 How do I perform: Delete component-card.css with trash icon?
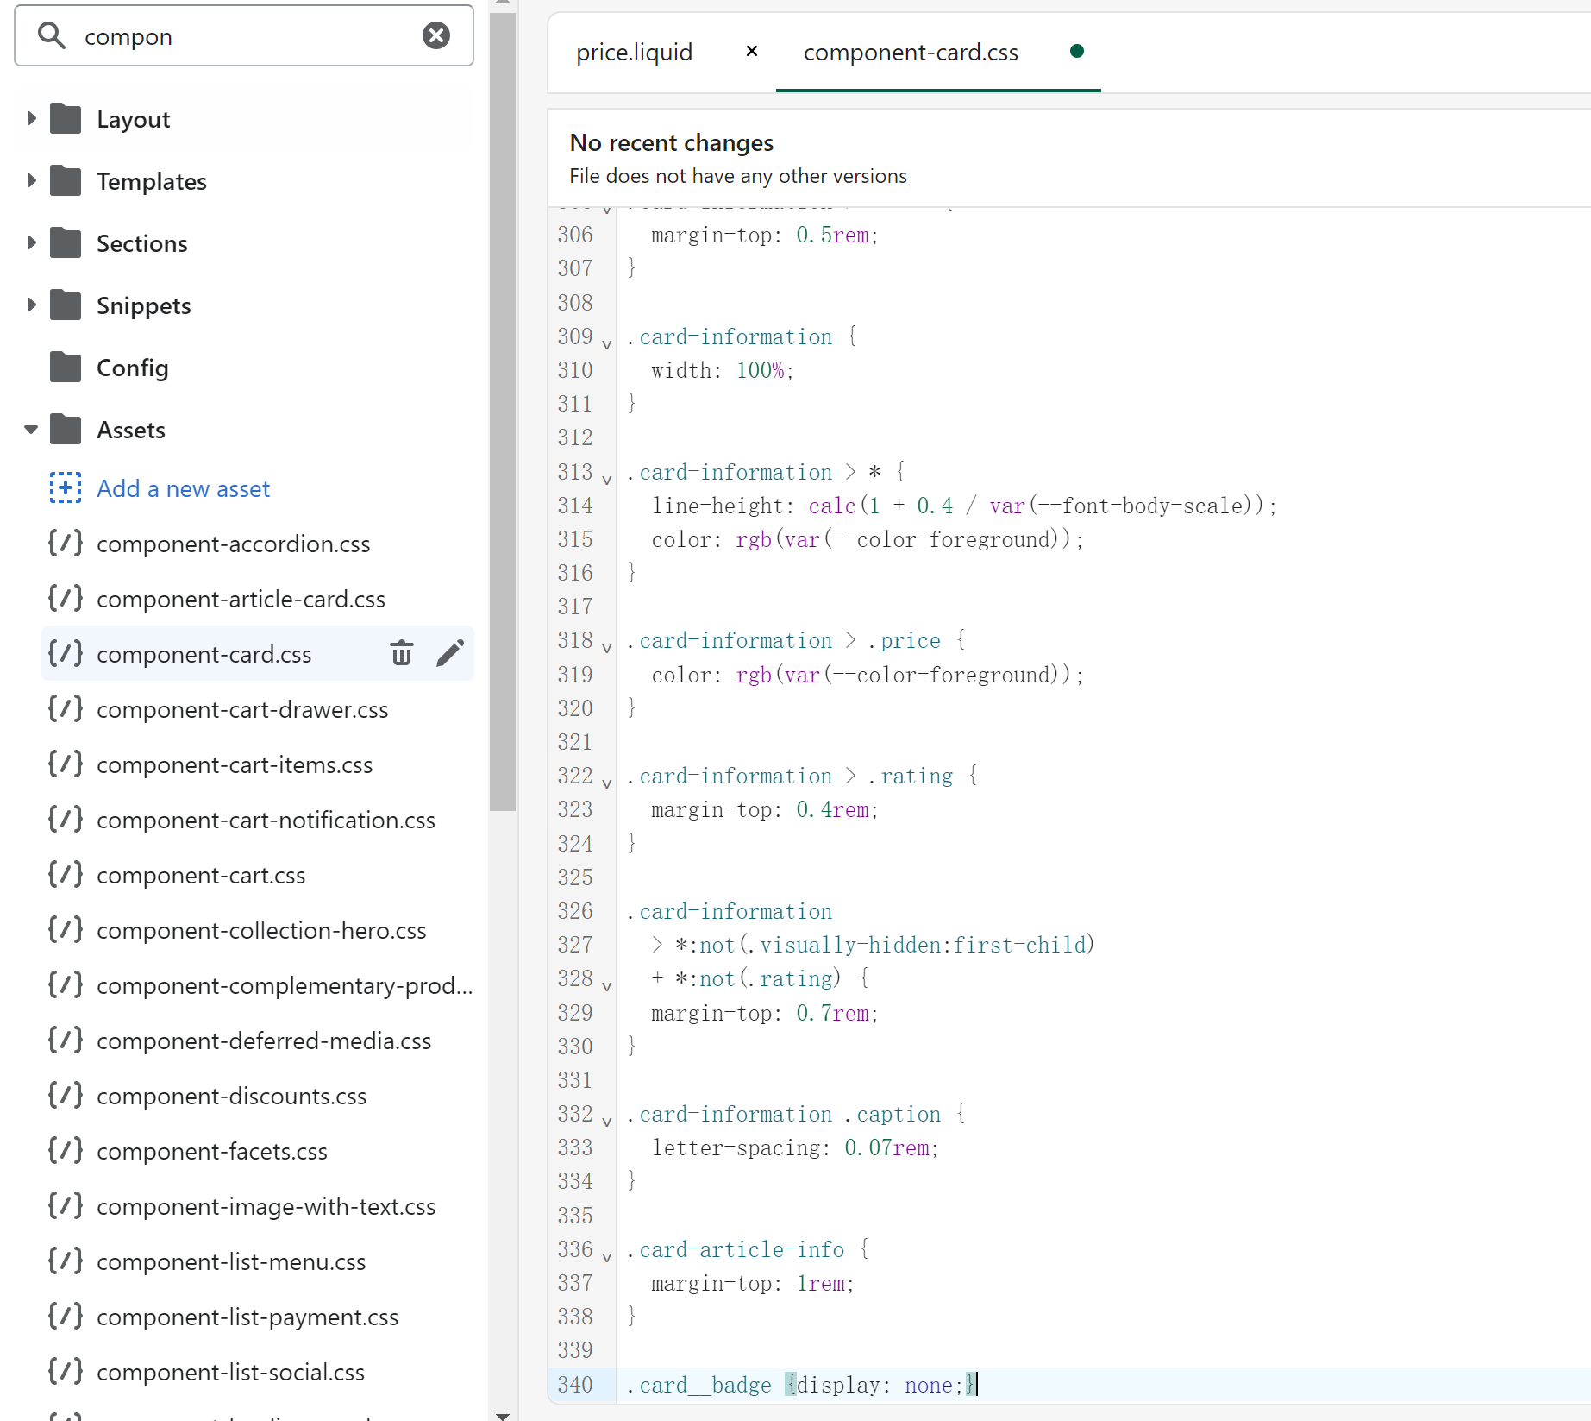point(402,653)
